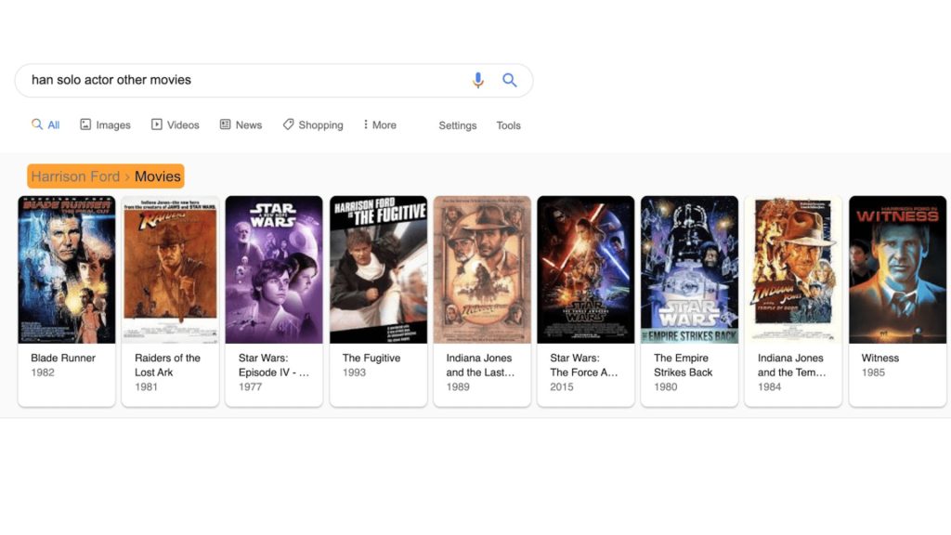
Task: Open the Videos tab
Action: [176, 125]
